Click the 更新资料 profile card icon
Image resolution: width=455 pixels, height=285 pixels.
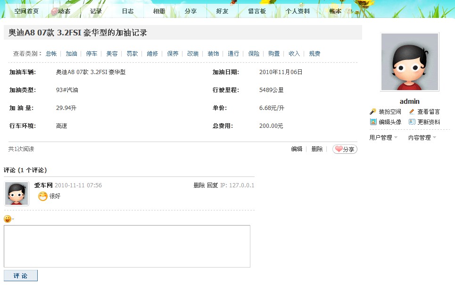[411, 122]
